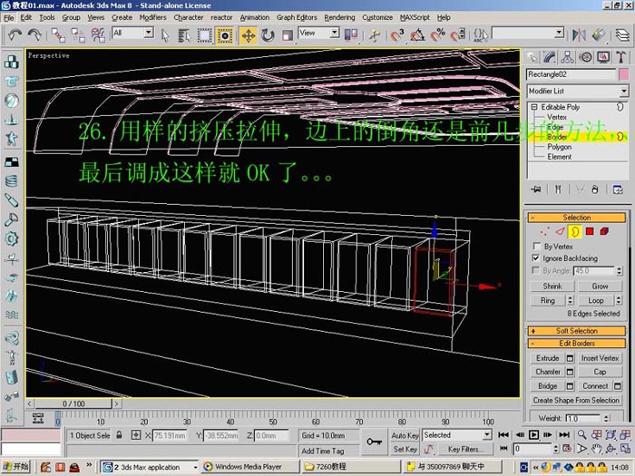Toggle the Window/Crossing selection mode
Viewport: 635px width, 476px height.
click(224, 35)
